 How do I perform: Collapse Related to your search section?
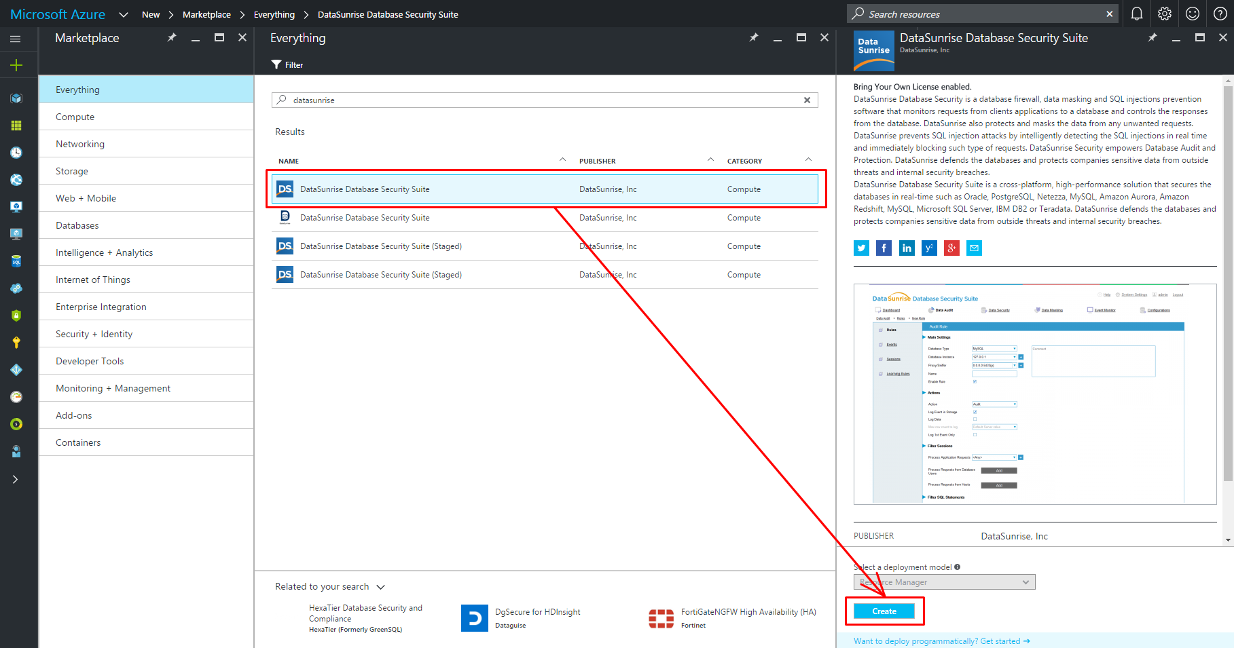(x=380, y=587)
